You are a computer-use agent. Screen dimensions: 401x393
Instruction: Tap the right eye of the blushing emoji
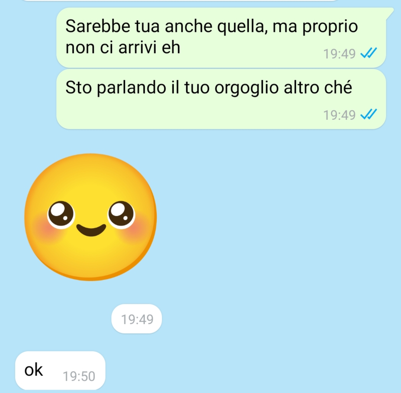[121, 214]
